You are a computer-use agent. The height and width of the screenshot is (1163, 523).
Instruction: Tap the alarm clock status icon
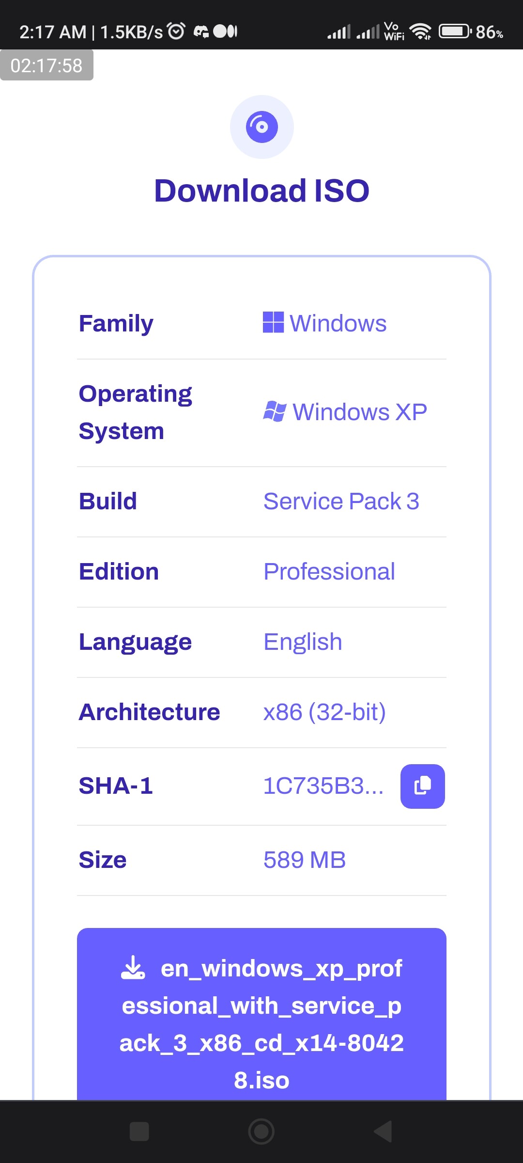(176, 31)
